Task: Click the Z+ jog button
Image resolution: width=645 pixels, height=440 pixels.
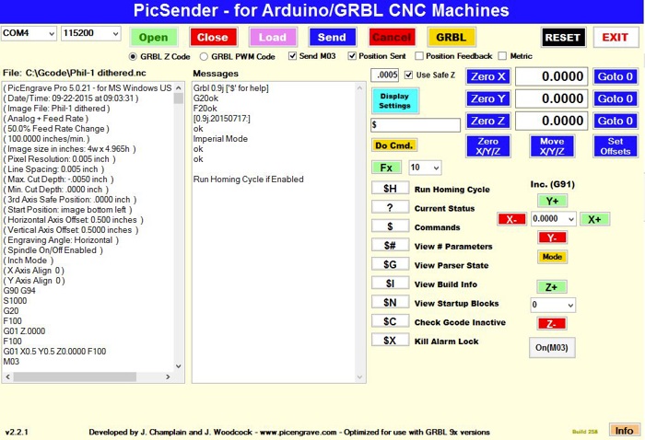Action: coord(551,286)
